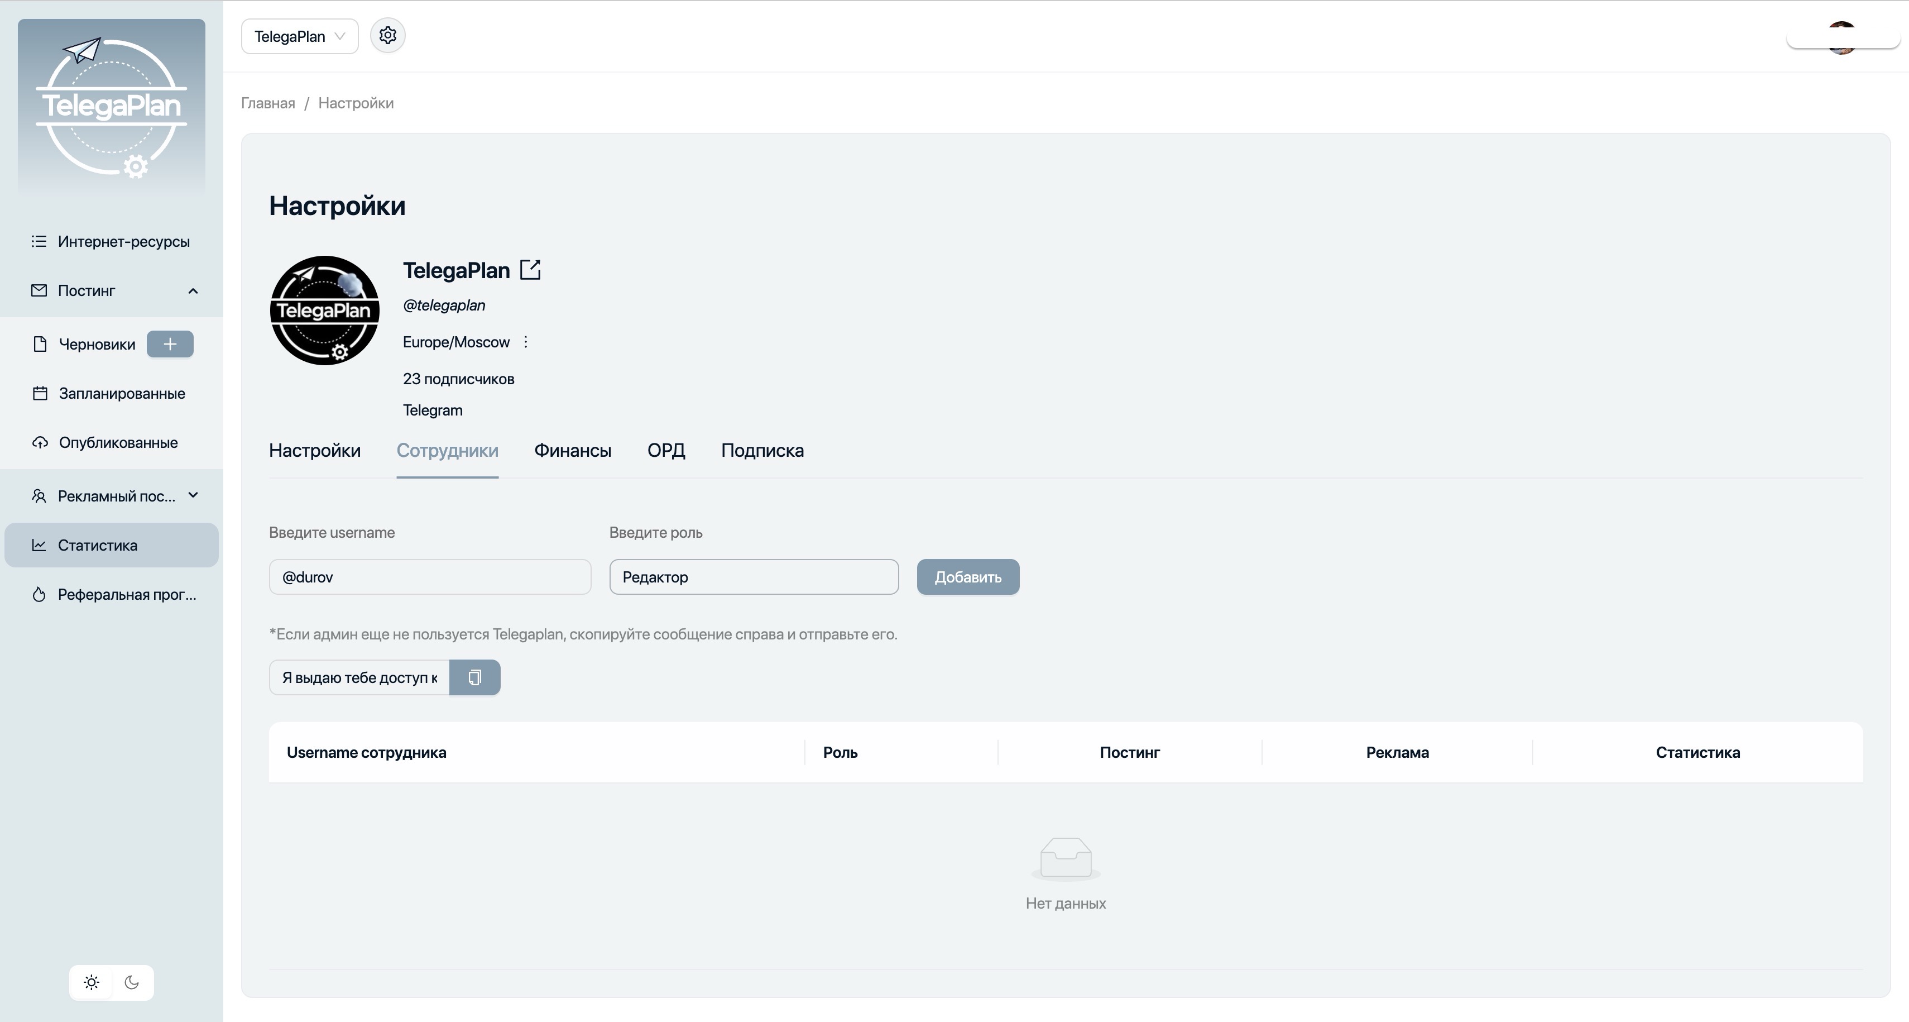
Task: Click the Постинг column header
Action: coord(1129,752)
